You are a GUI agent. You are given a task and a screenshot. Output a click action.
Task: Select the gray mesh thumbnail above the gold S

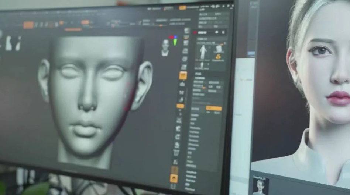(219, 49)
